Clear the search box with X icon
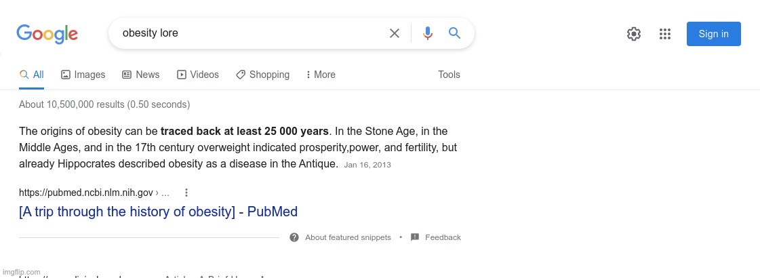The image size is (760, 278). point(395,33)
